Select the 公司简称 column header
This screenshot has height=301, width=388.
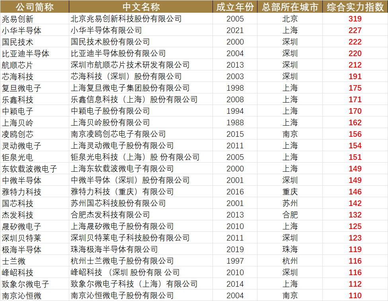click(x=35, y=7)
